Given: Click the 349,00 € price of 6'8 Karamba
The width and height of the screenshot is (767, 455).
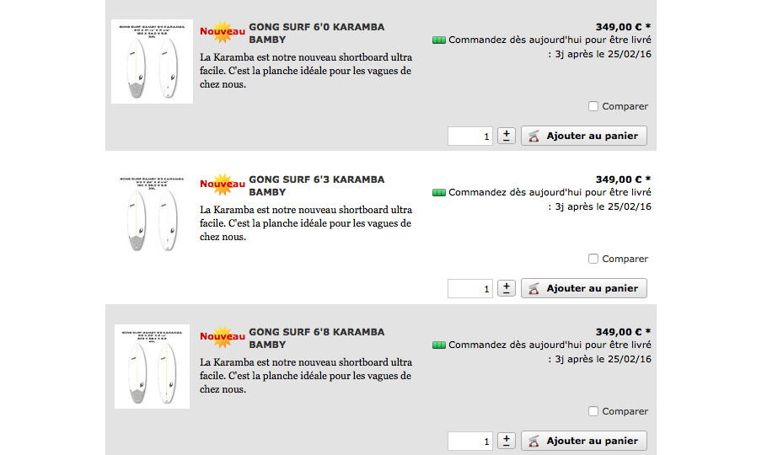Looking at the screenshot, I should (x=623, y=332).
